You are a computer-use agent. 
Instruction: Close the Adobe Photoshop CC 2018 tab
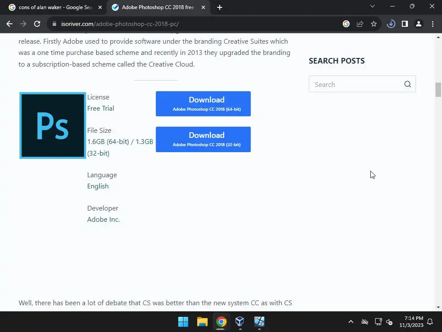203,8
